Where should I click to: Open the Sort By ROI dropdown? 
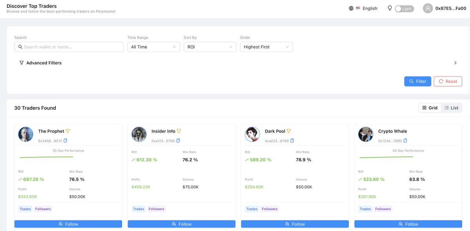pyautogui.click(x=210, y=47)
